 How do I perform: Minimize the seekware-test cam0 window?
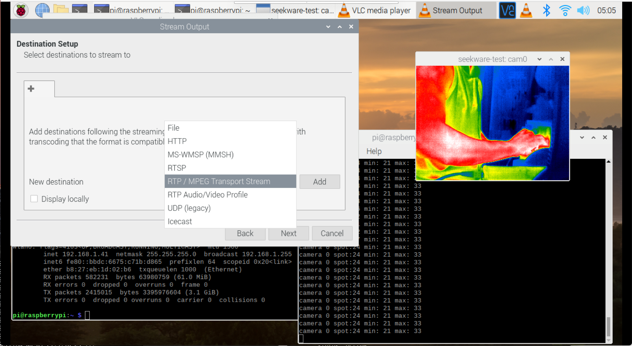(539, 59)
